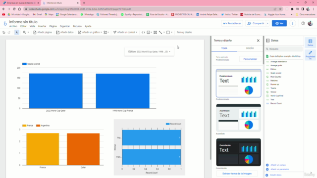Open shape tool options arrow
317x178 pixels.
[x=172, y=32]
